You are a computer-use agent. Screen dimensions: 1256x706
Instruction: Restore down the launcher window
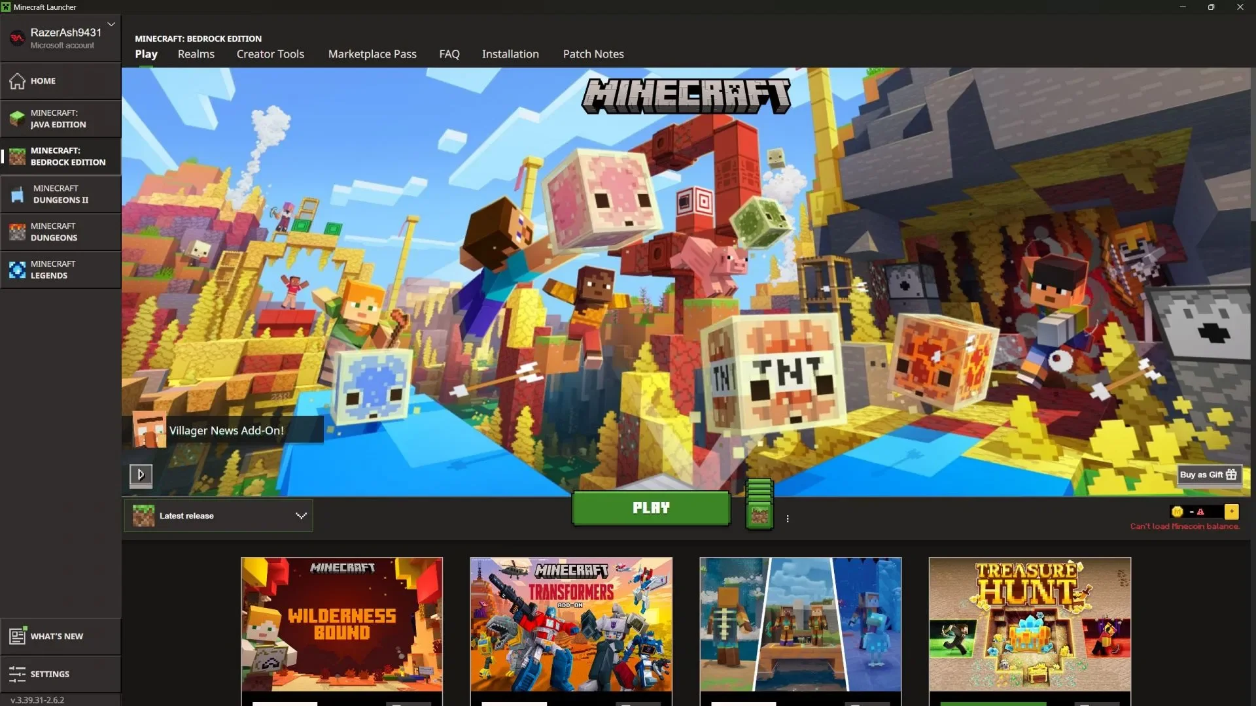click(x=1211, y=7)
